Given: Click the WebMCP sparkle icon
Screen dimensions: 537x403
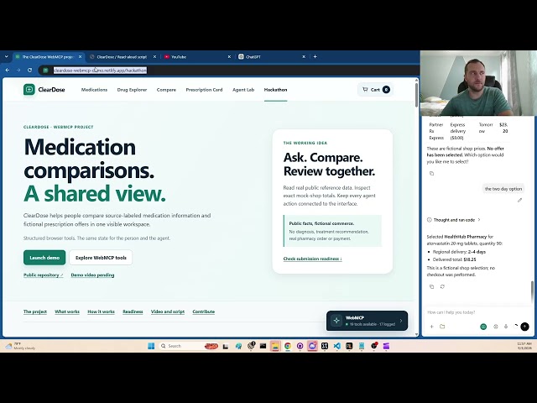Looking at the screenshot, I should (x=336, y=321).
